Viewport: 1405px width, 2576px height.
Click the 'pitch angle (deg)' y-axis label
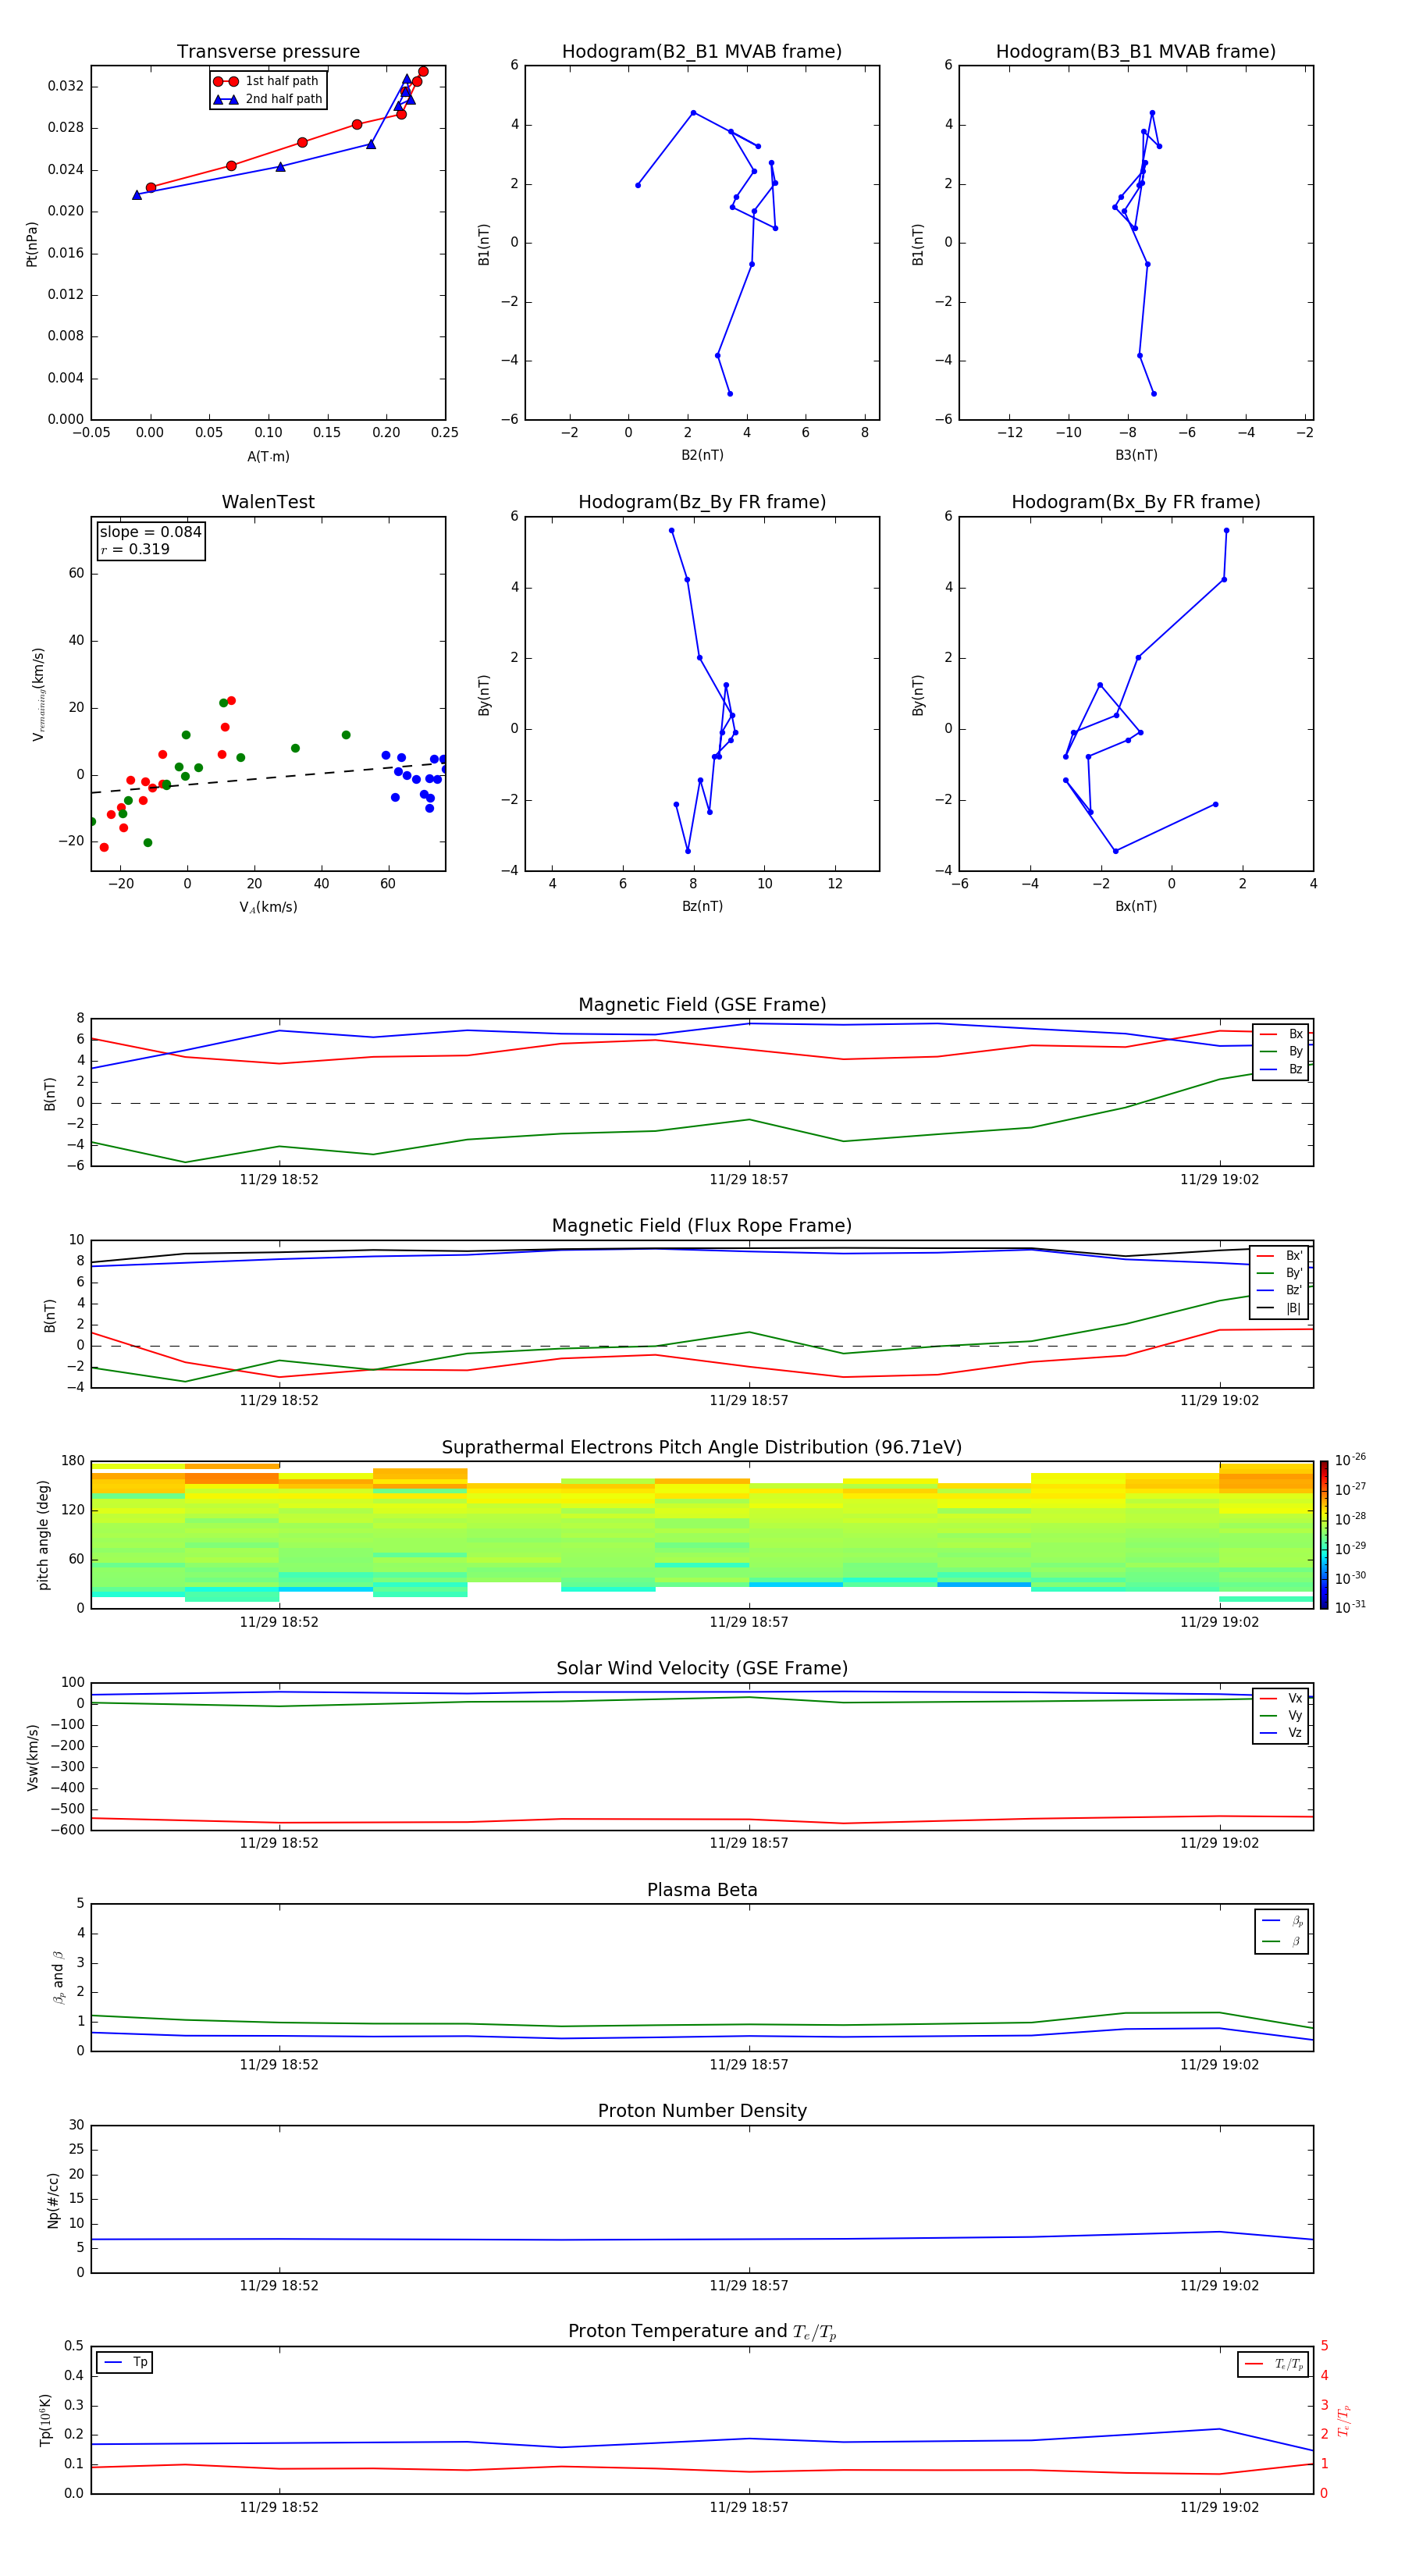pyautogui.click(x=43, y=1535)
